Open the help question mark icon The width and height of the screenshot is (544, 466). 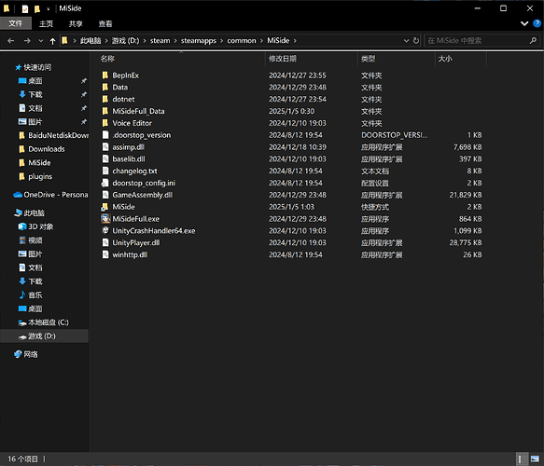click(x=537, y=23)
